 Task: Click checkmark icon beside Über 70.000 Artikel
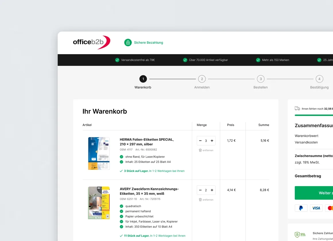click(185, 60)
